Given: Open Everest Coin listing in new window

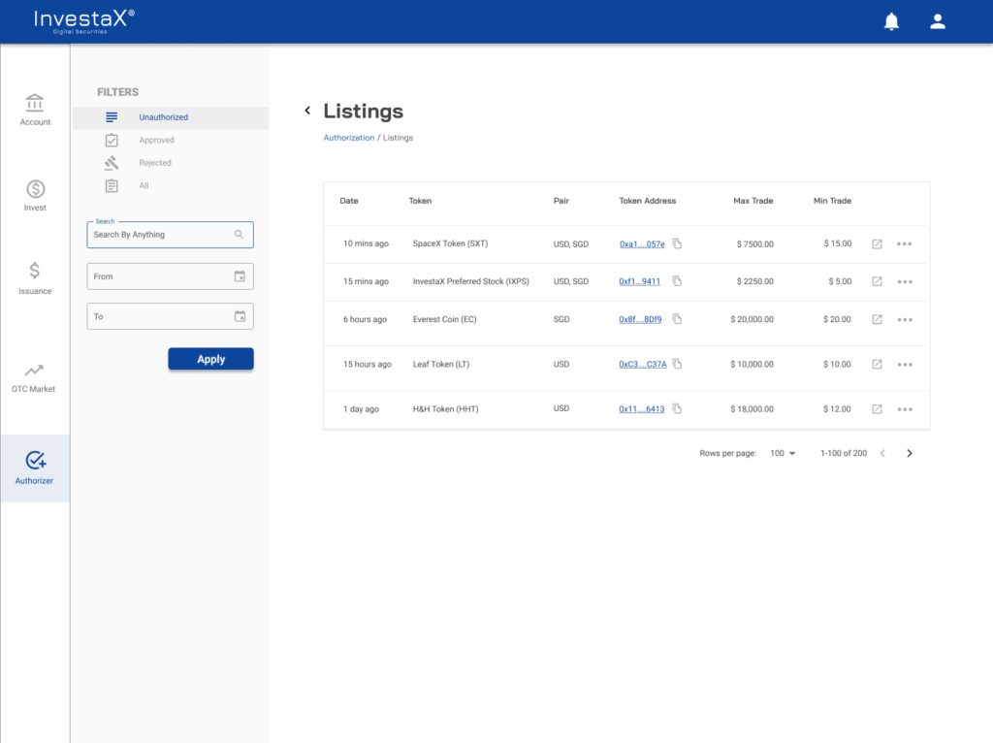Looking at the screenshot, I should 877,320.
